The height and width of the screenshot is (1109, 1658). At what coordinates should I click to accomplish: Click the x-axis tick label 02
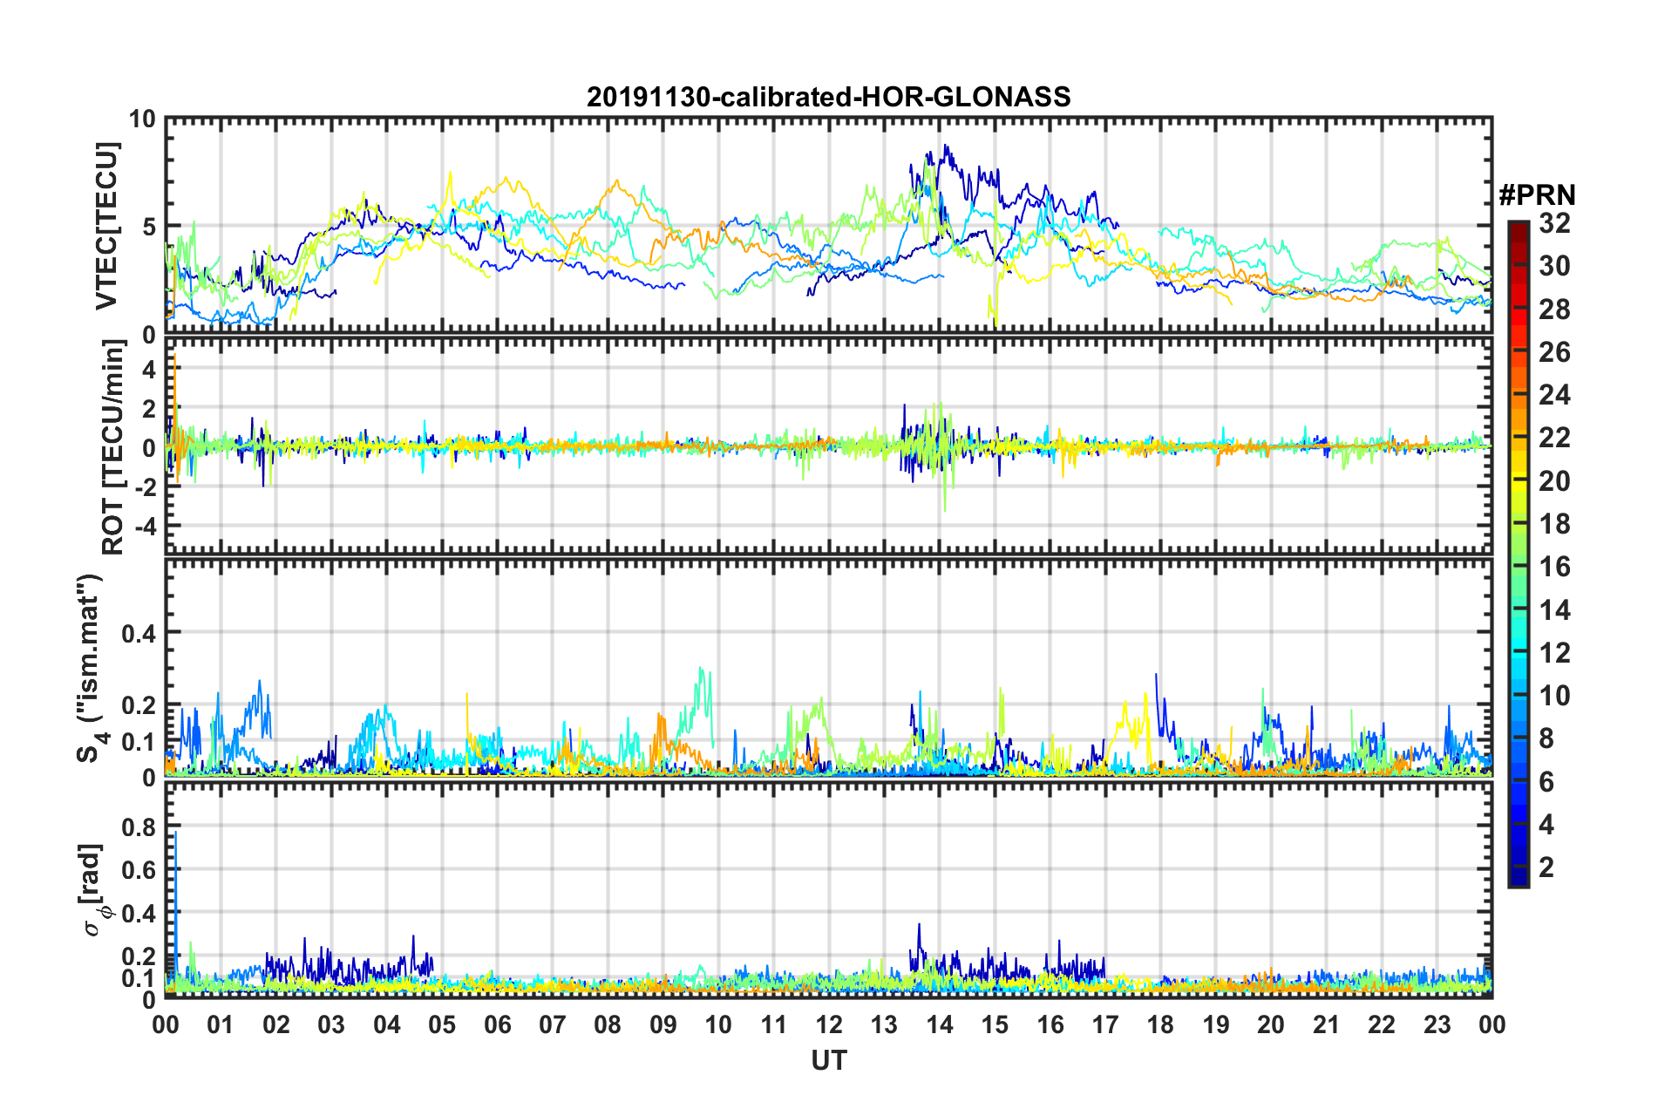click(275, 1024)
